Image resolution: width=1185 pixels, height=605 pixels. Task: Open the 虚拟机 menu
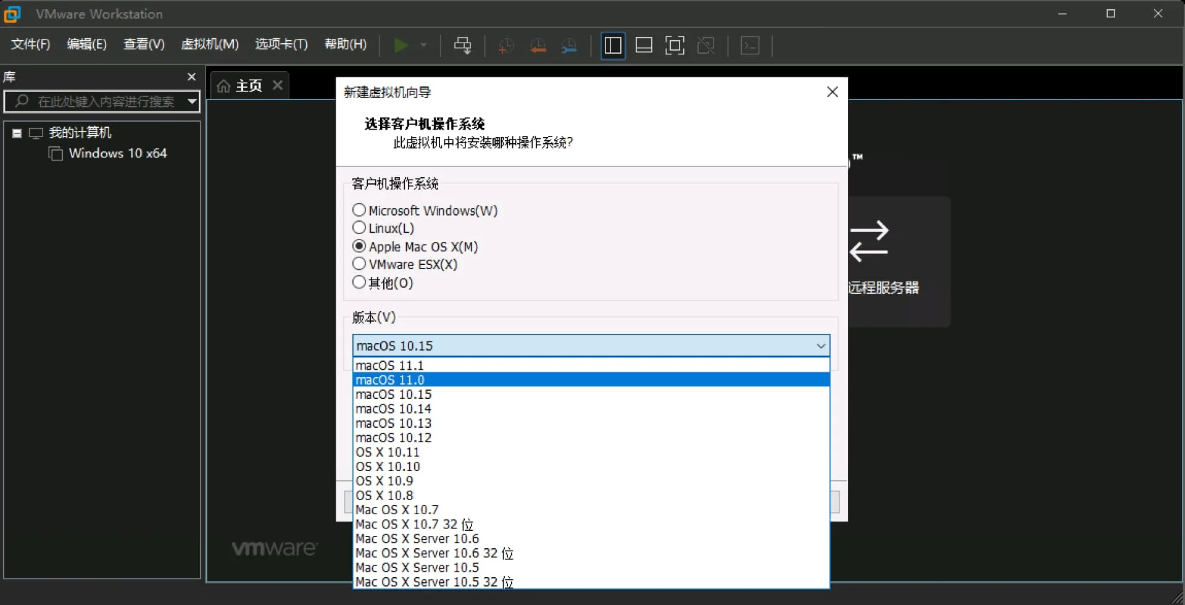pos(210,44)
